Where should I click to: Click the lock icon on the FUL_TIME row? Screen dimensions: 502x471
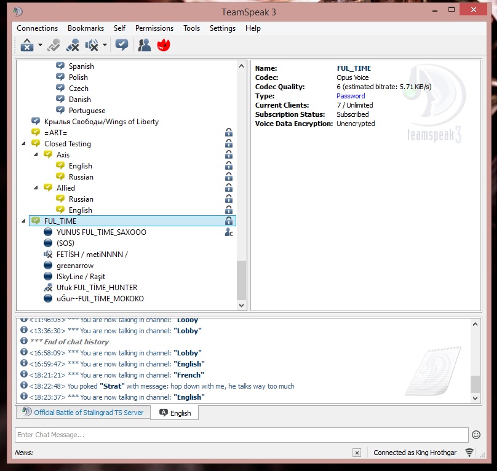click(x=229, y=221)
